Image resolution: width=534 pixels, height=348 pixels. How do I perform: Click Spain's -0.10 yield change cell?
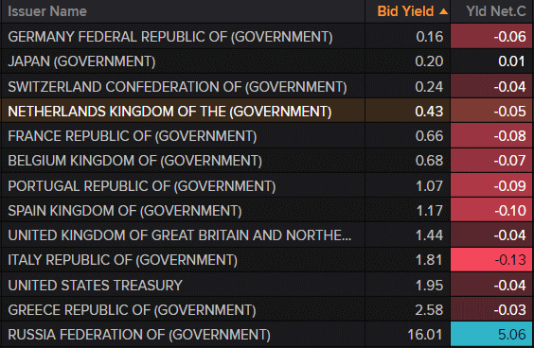491,211
